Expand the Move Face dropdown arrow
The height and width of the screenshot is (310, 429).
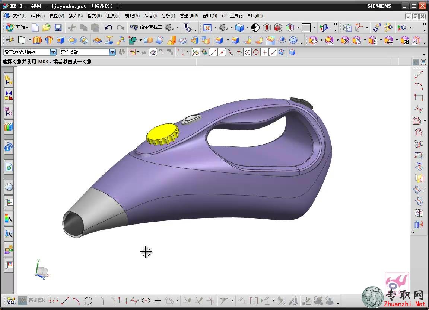point(321,41)
